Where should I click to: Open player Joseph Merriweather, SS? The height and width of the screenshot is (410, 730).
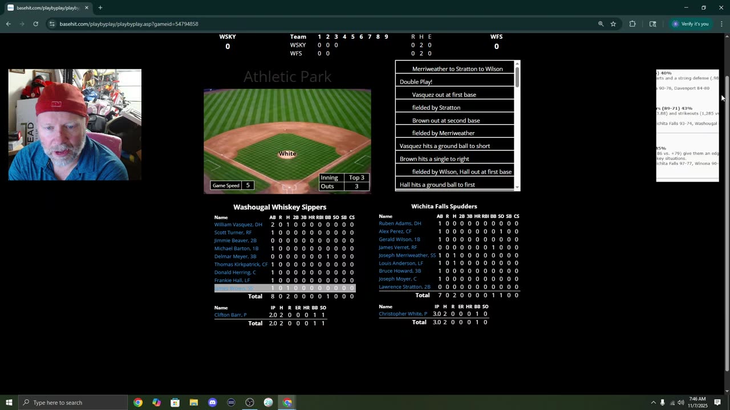point(407,255)
